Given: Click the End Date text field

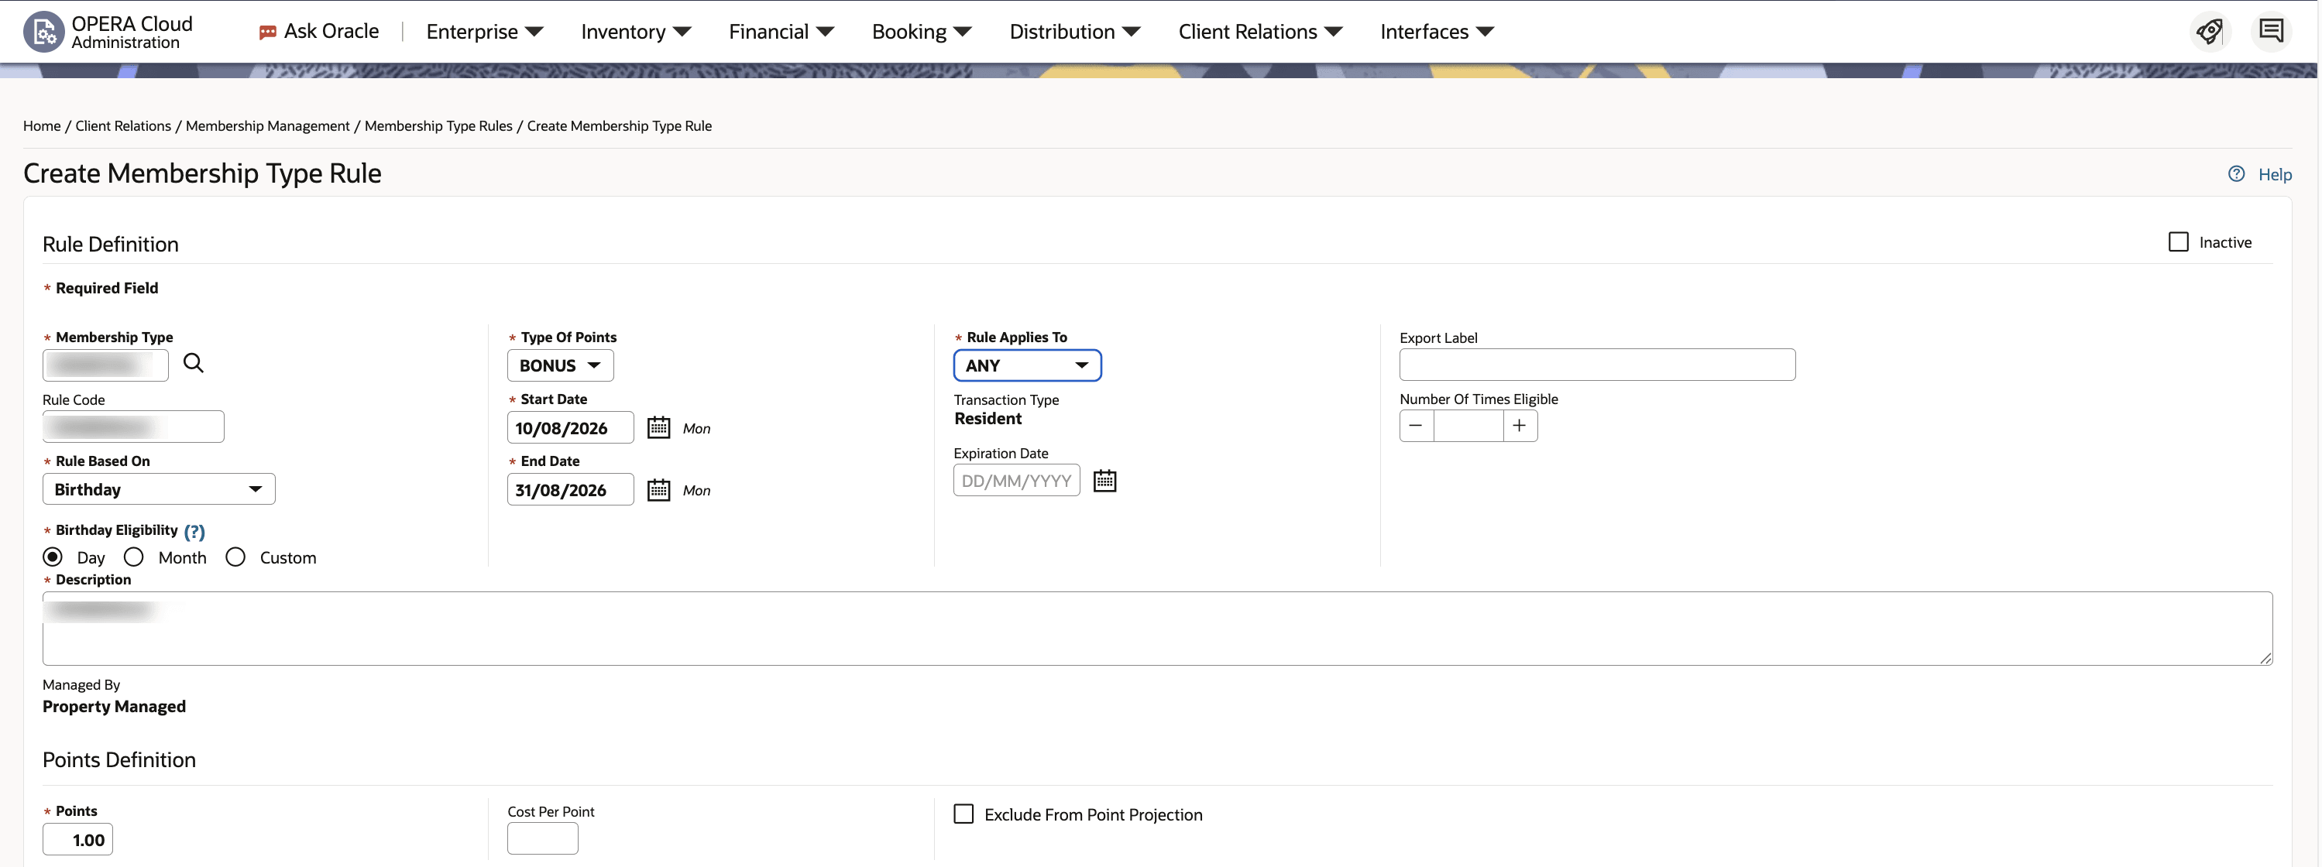Looking at the screenshot, I should coord(571,489).
